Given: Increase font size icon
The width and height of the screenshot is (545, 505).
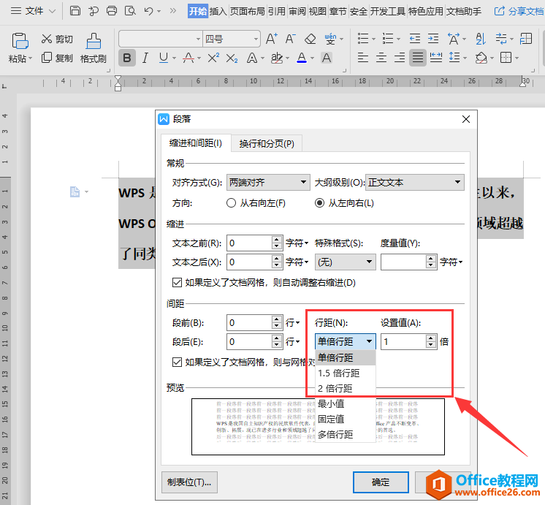Looking at the screenshot, I should [272, 39].
